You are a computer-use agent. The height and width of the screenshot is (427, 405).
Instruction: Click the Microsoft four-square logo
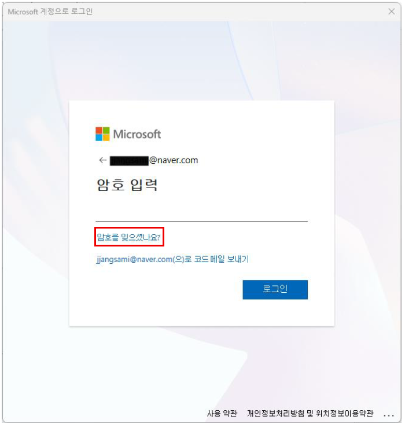tap(102, 134)
